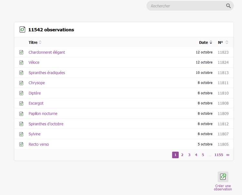242x195 pixels.
Task: Click the observation icon beside the 11542 observations heading
Action: click(22, 30)
